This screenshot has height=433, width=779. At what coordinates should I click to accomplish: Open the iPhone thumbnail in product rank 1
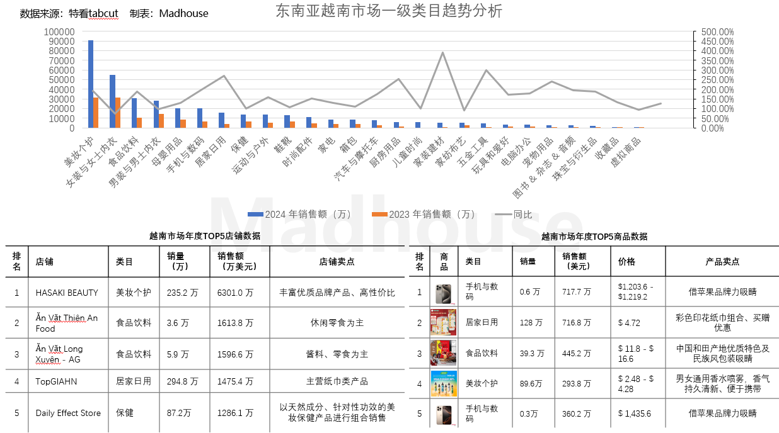click(x=443, y=293)
